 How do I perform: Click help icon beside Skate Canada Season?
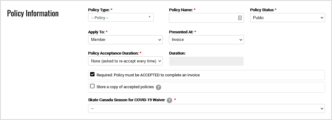tap(170, 100)
